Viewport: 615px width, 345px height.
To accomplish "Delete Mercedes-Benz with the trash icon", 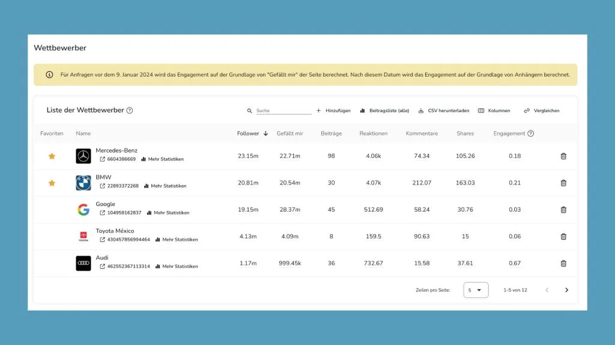I will pos(563,156).
